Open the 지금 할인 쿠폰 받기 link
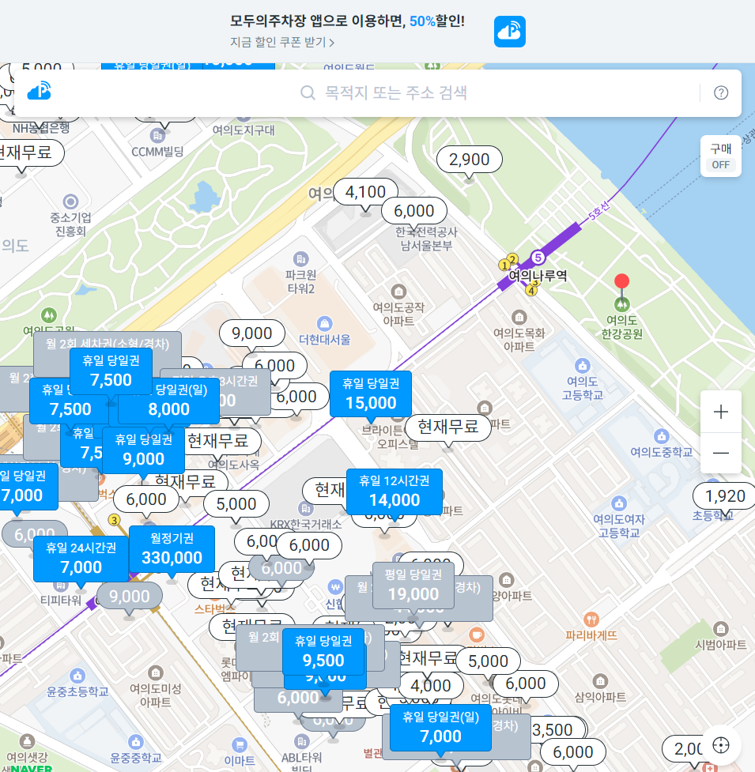The image size is (755, 772). point(282,43)
